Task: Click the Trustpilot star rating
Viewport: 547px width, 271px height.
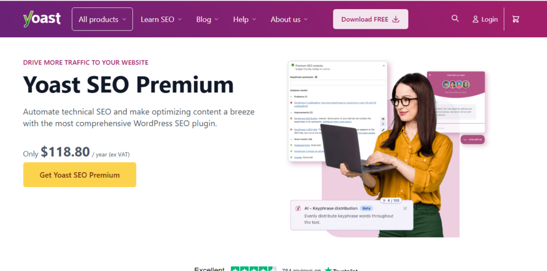Action: (x=254, y=269)
